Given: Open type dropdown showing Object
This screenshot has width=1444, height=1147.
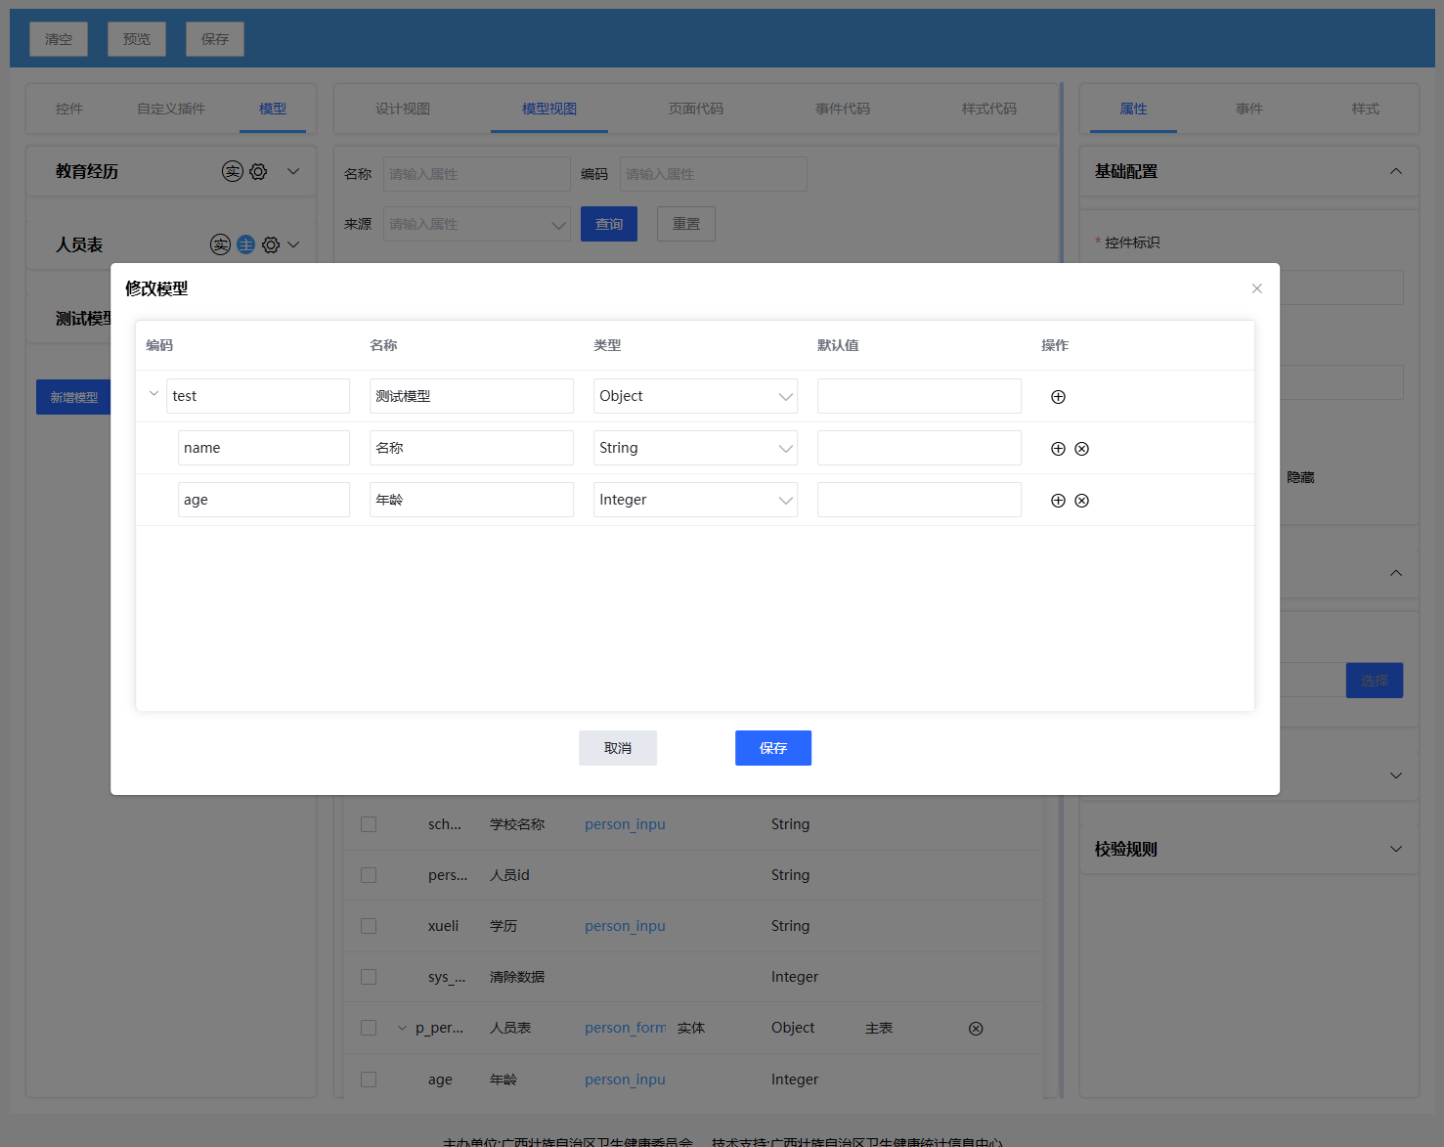Looking at the screenshot, I should [x=695, y=396].
